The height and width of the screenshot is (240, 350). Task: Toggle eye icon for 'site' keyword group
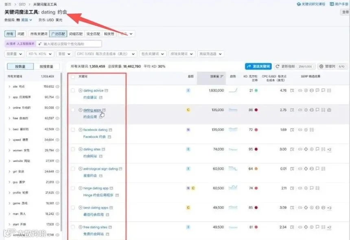(x=57, y=86)
